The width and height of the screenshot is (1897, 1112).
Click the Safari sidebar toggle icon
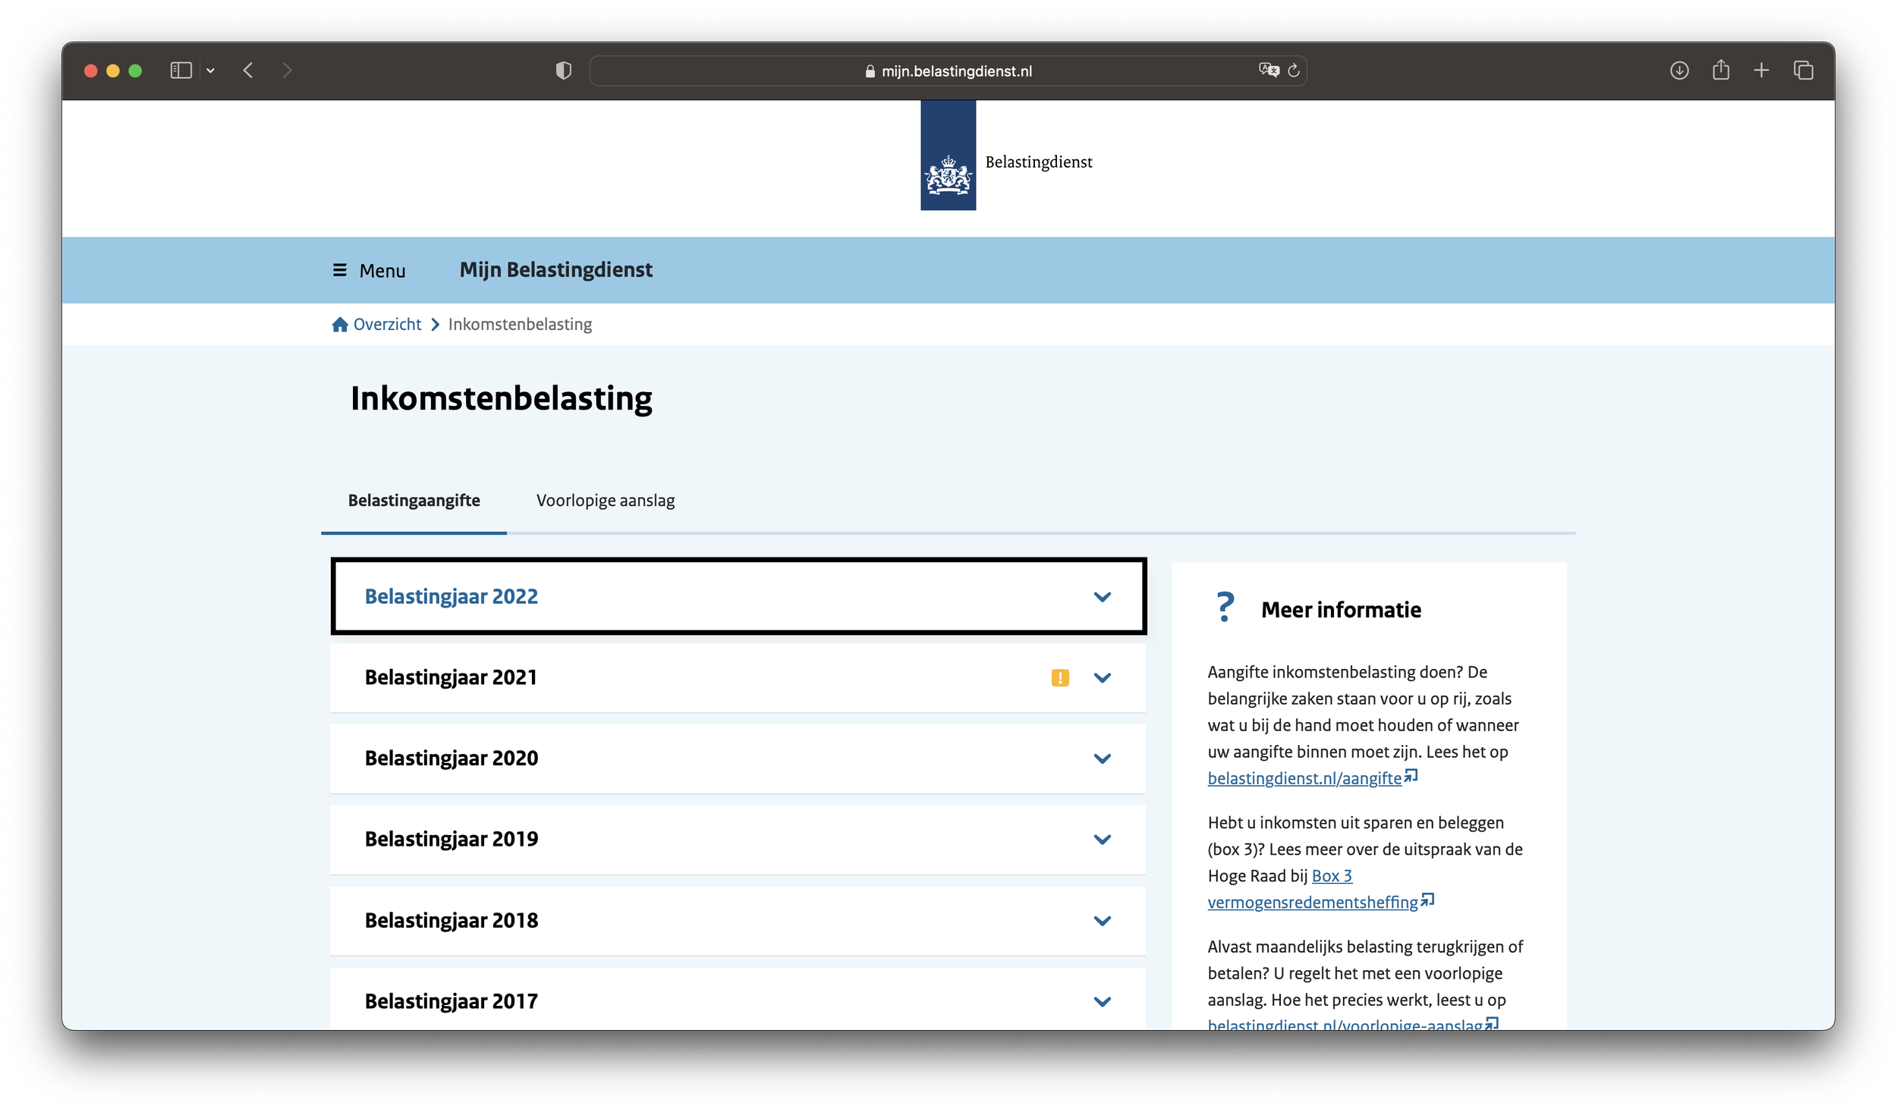click(x=181, y=71)
